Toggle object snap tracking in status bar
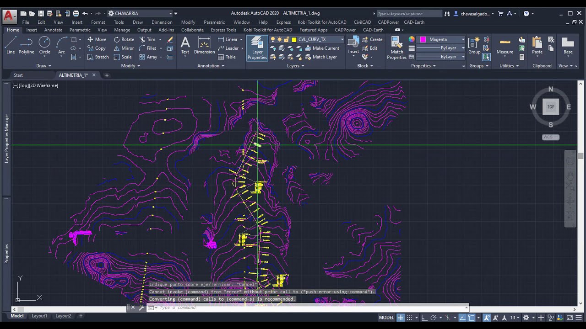 point(462,317)
